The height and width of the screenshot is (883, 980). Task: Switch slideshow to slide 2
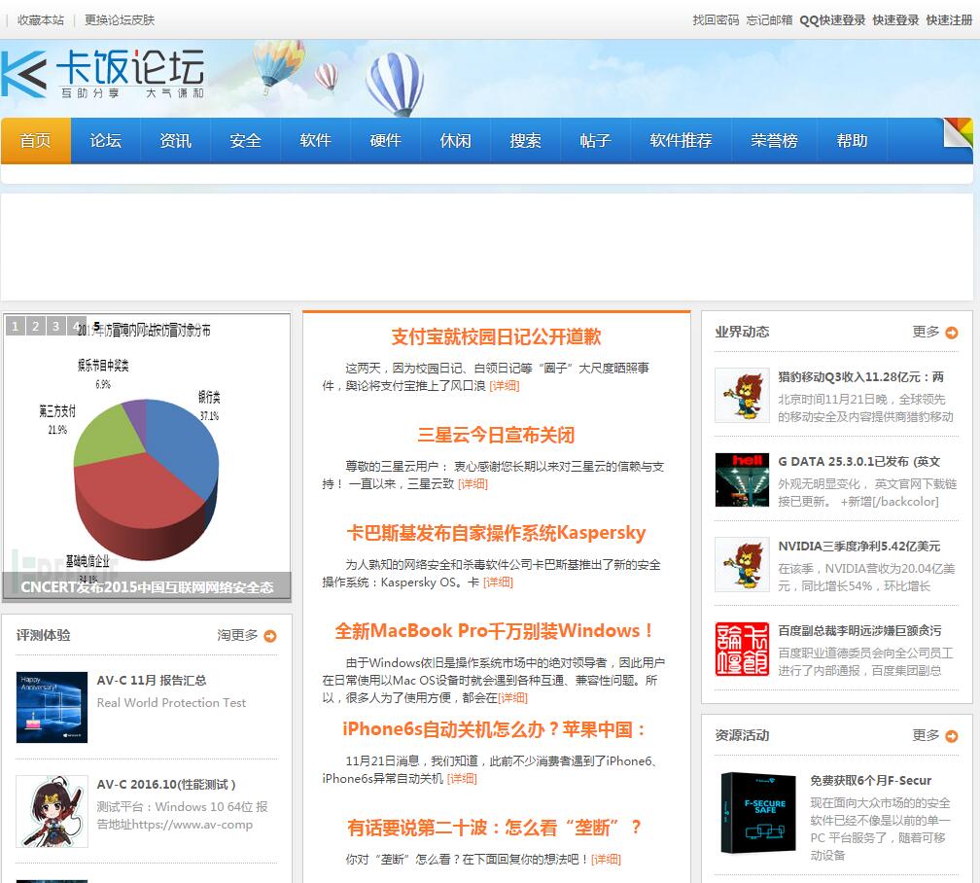(36, 326)
